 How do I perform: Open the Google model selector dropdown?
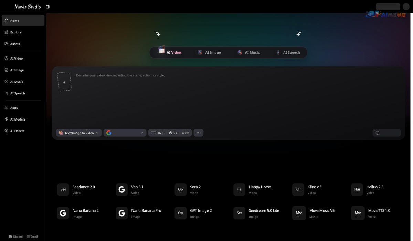pos(125,133)
